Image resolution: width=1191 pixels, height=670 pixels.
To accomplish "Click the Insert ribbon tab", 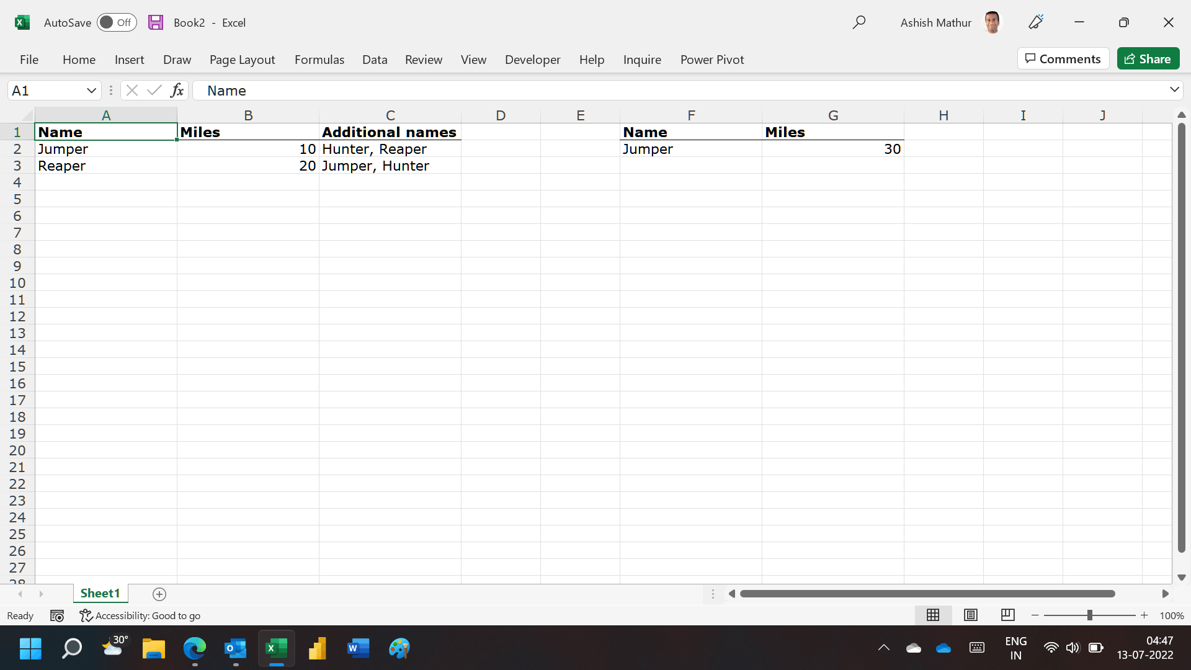I will click(129, 59).
